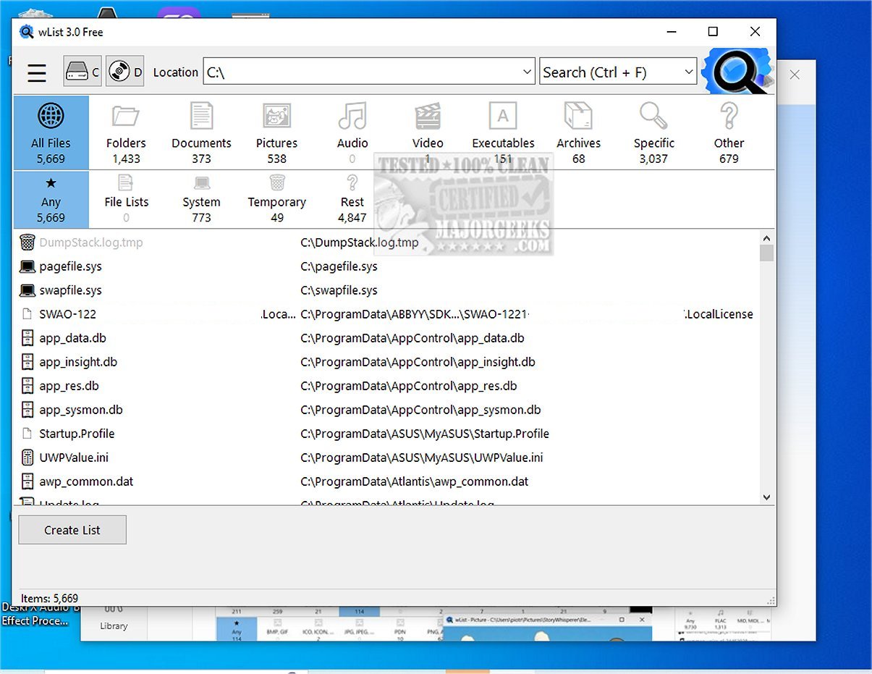Image resolution: width=872 pixels, height=674 pixels.
Task: Select the Startup.Profile file row
Action: (387, 434)
